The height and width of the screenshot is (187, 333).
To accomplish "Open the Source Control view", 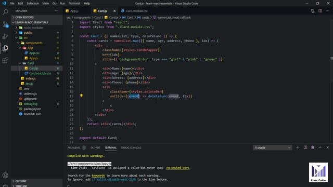I will point(5,24).
